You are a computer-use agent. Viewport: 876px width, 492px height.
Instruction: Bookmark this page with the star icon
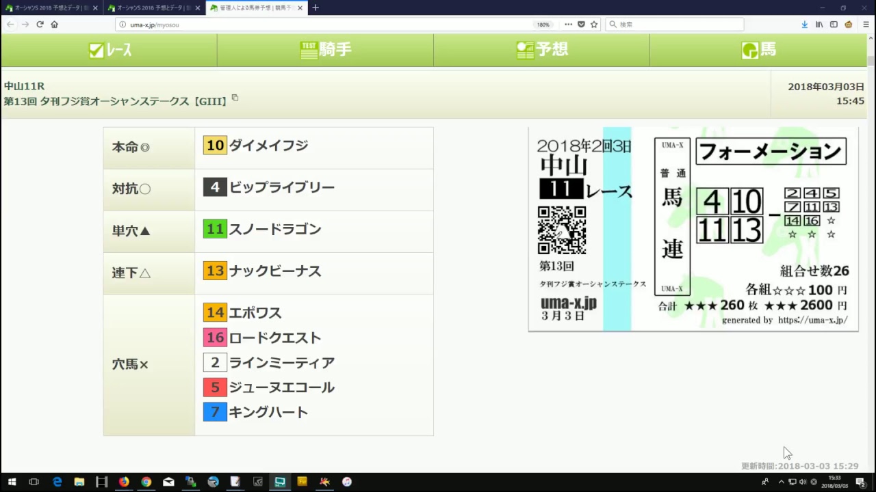coord(594,25)
